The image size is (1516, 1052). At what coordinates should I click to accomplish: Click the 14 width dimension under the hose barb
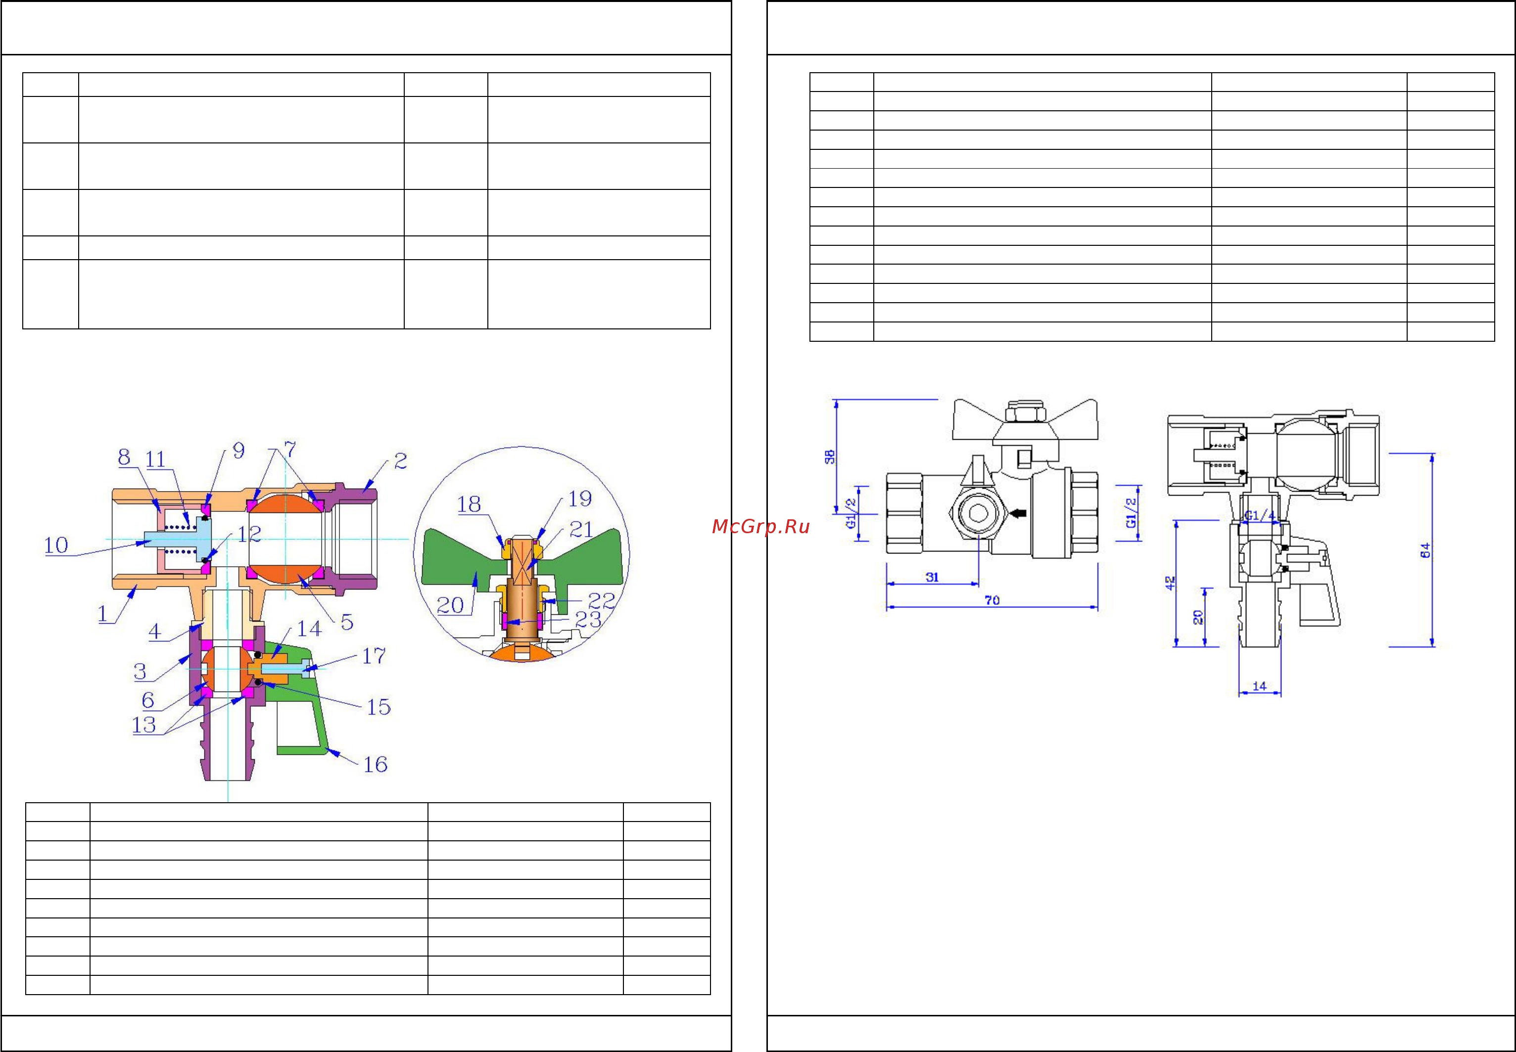(x=1260, y=686)
